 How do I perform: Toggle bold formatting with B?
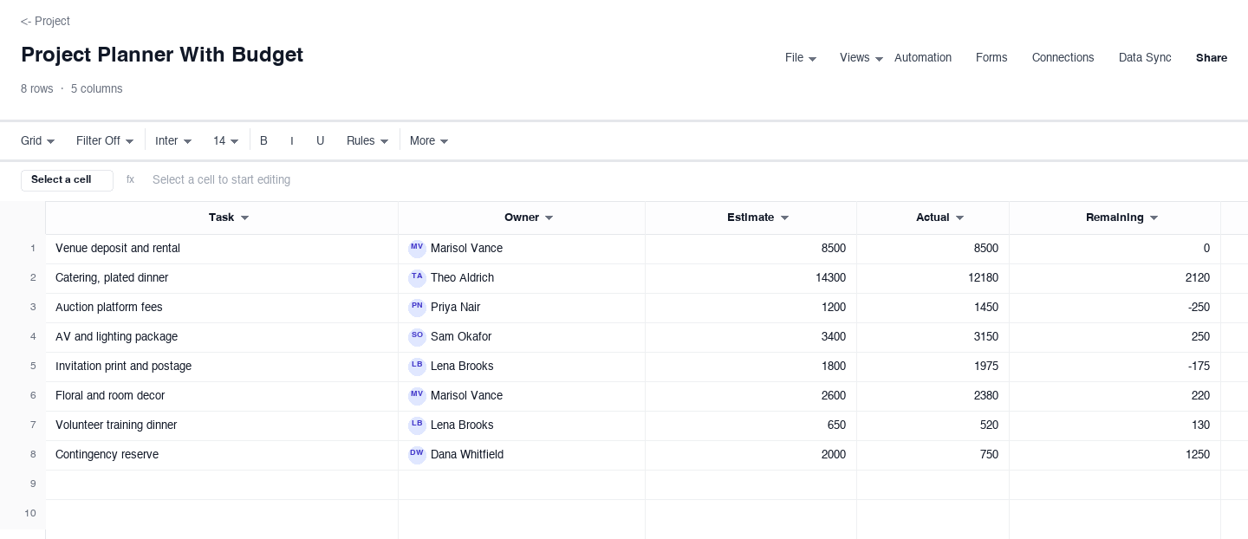tap(263, 140)
